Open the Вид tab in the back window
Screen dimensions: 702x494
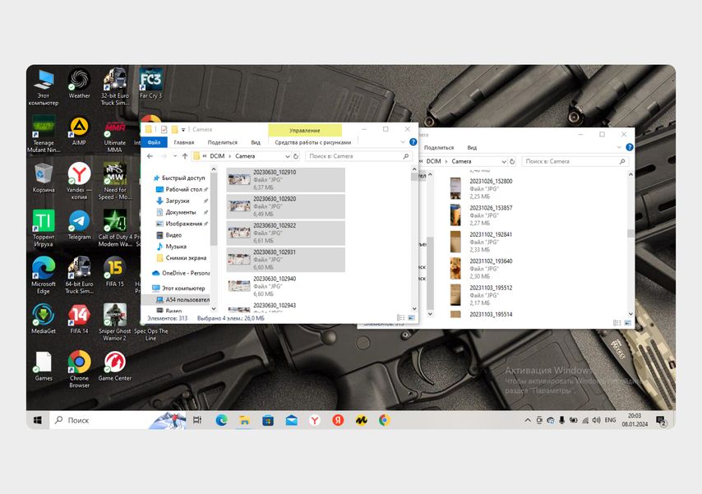[x=472, y=147]
